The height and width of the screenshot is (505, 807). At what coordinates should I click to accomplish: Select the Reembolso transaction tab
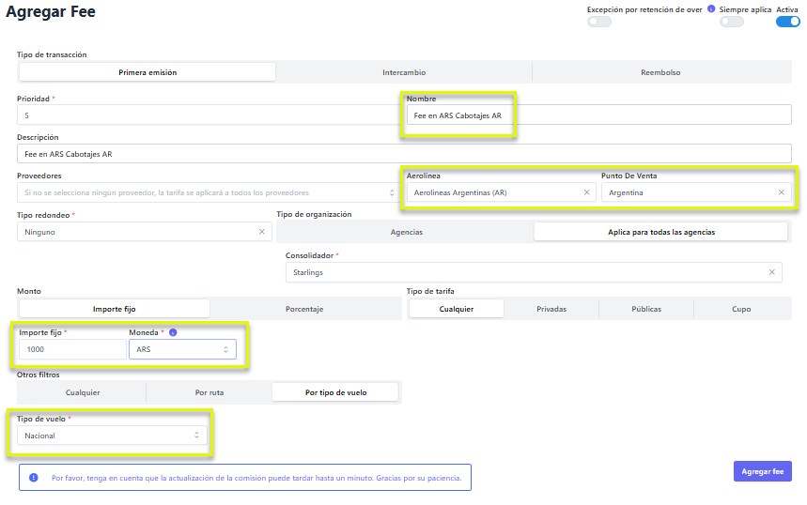point(660,72)
